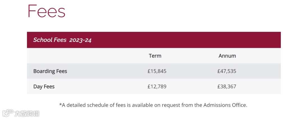
Task: Click the £12,789 day term fee
Action: 157,87
